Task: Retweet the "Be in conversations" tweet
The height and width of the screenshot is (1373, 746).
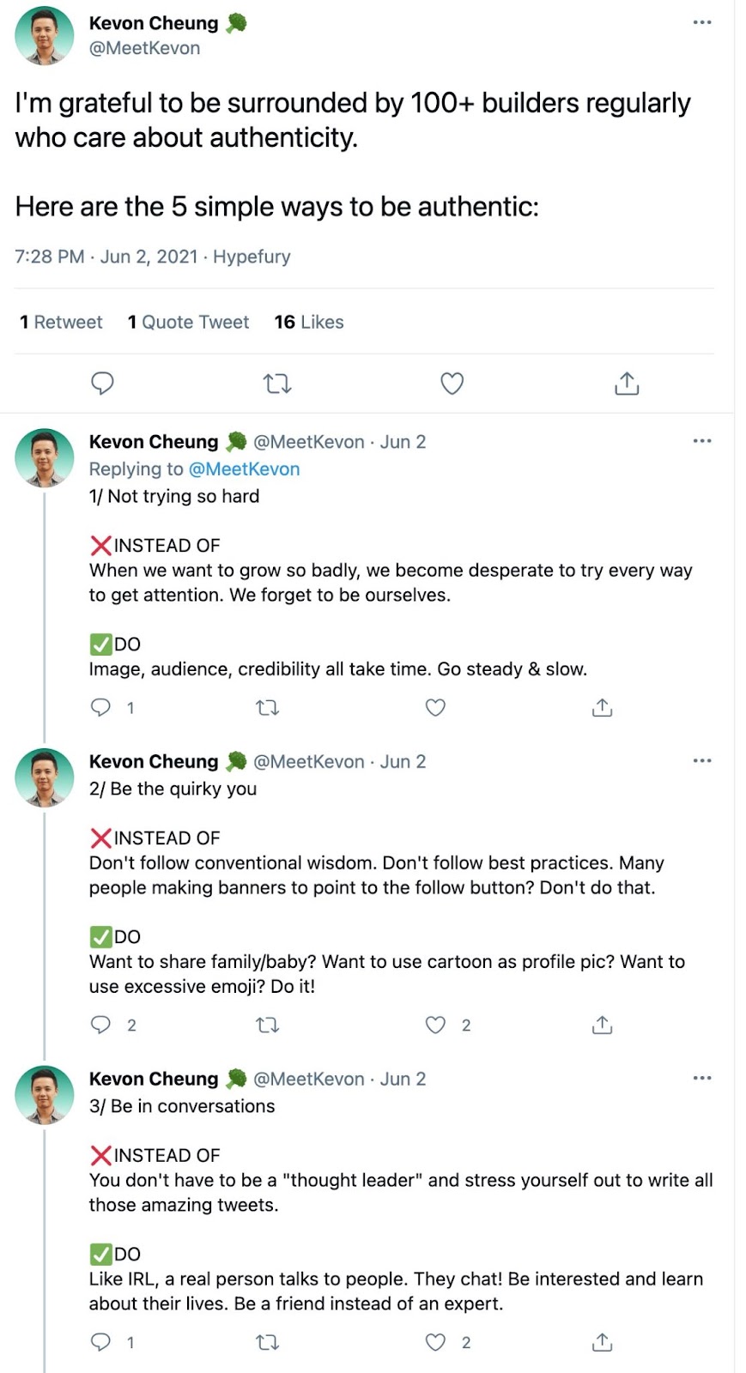Action: (268, 1342)
